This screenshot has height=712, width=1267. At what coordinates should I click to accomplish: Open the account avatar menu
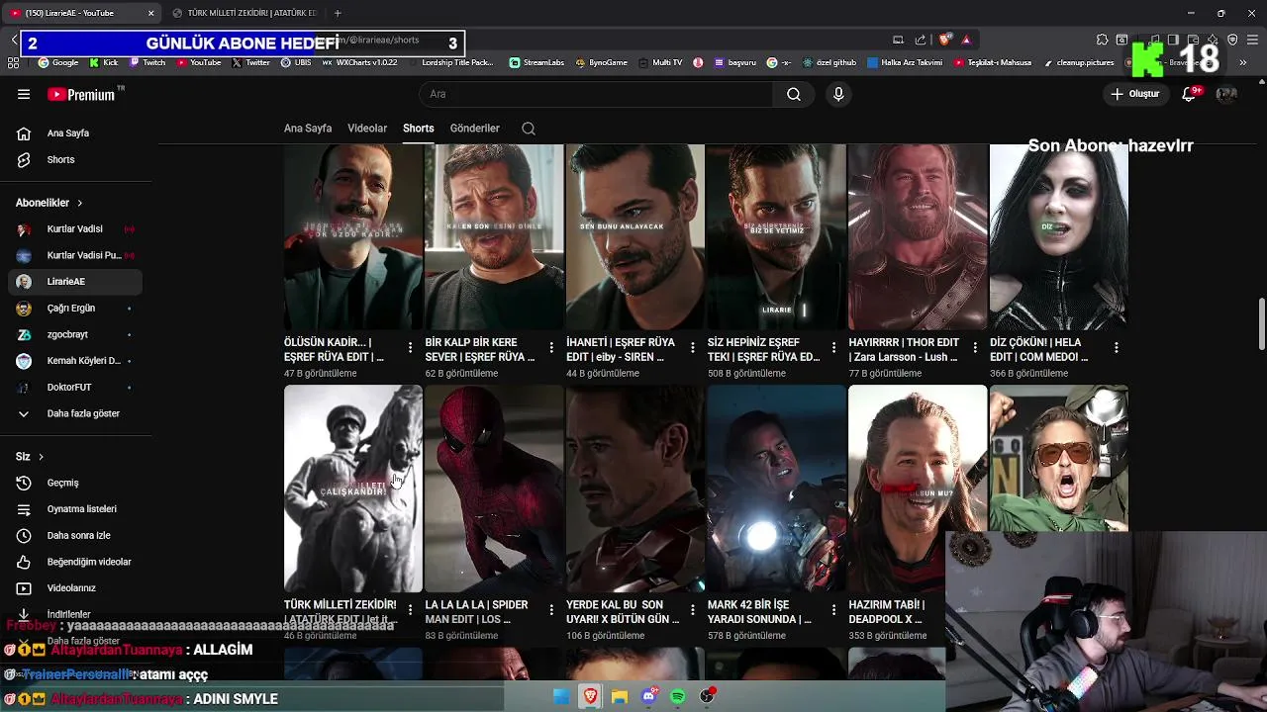tap(1226, 94)
